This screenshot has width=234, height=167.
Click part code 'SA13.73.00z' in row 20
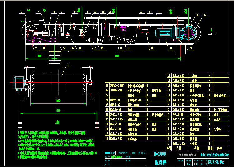point(117,119)
